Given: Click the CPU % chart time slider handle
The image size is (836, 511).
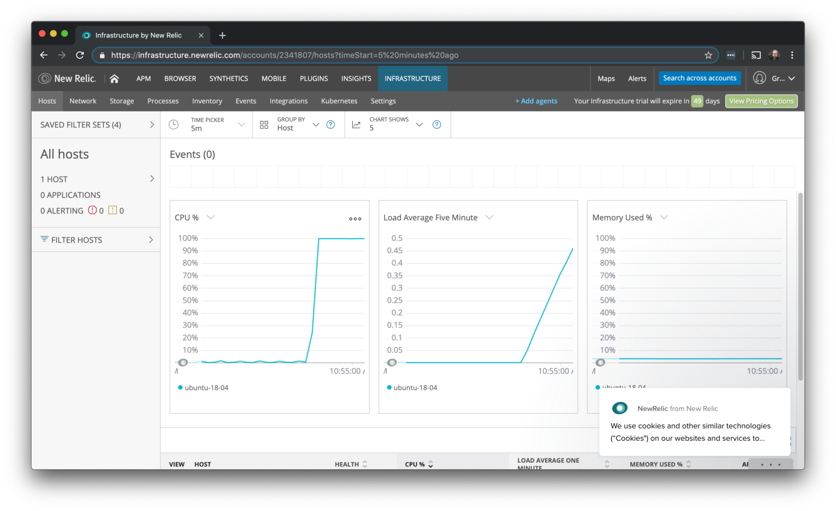Looking at the screenshot, I should click(183, 363).
